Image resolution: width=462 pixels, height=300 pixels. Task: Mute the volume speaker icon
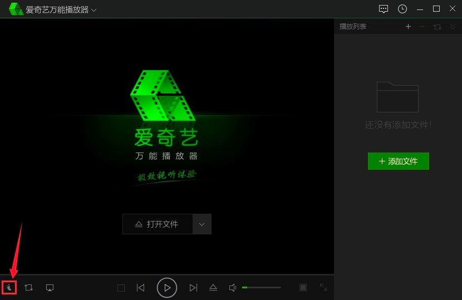(x=233, y=288)
